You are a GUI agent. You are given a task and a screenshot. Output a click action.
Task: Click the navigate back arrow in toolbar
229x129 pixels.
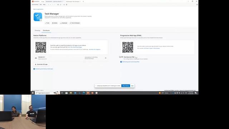click(x=49, y=5)
